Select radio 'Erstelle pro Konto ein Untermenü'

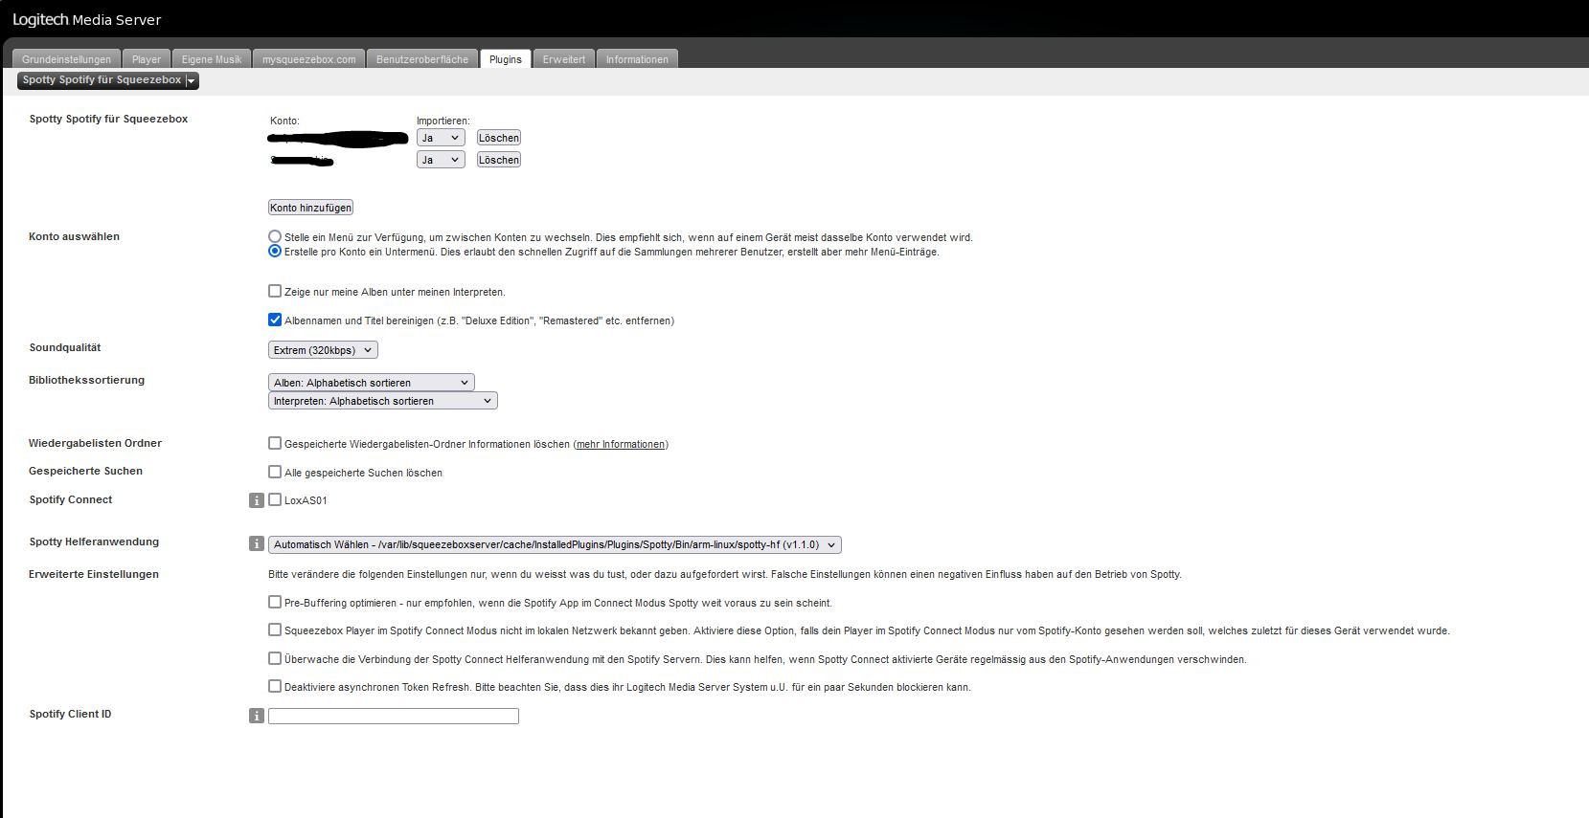pyautogui.click(x=275, y=252)
